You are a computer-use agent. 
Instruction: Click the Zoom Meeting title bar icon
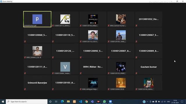[x=1, y=1]
